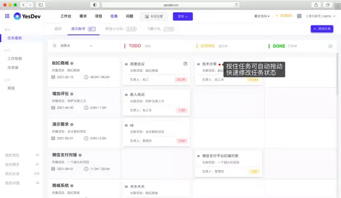Open 我的需求 in the sidebar
The width and height of the screenshot is (341, 198).
[12, 165]
